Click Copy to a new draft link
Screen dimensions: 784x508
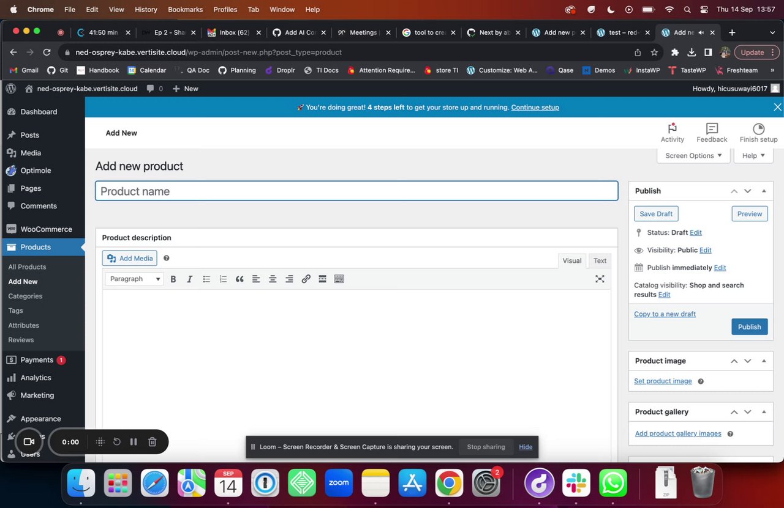[665, 314]
